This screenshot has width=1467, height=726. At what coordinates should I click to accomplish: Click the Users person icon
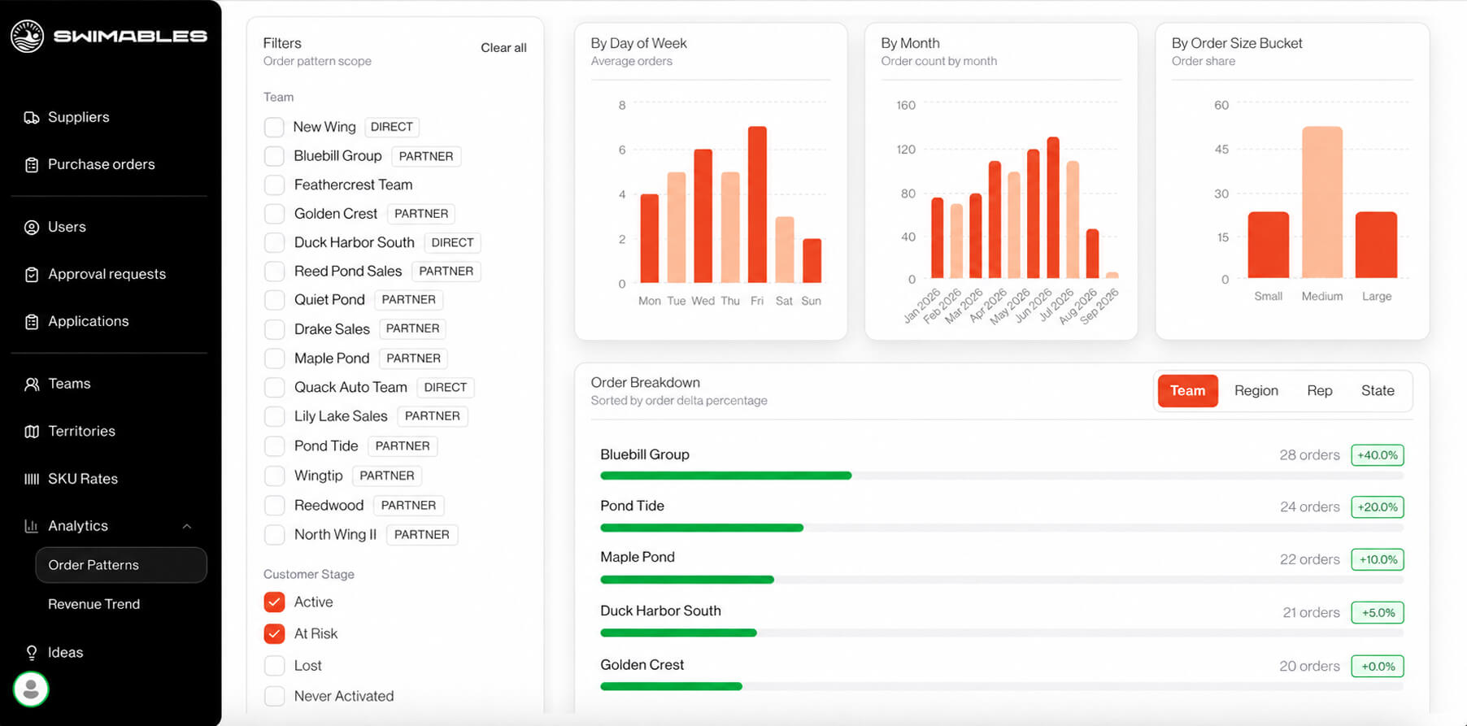32,228
